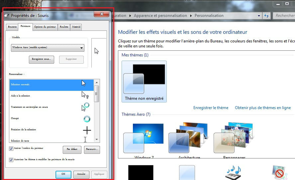Minimize the Personnalisation window
This screenshot has height=180, width=295.
[278, 4]
